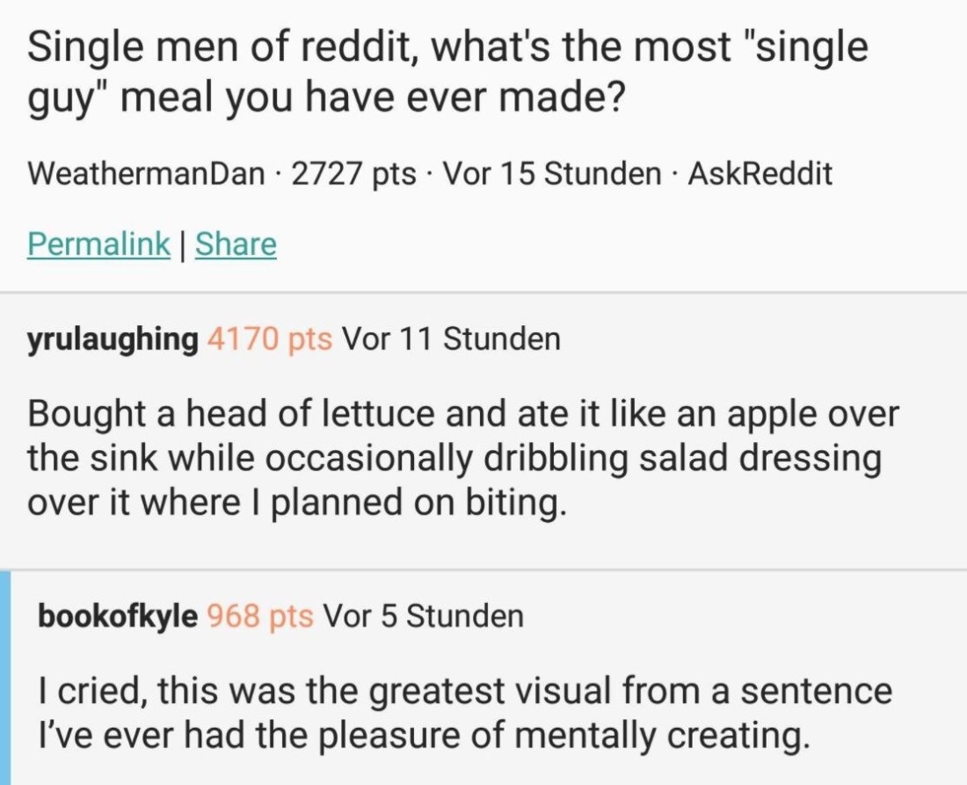967x785 pixels.
Task: Click the blue reply indent bar
Action: pos(5,677)
